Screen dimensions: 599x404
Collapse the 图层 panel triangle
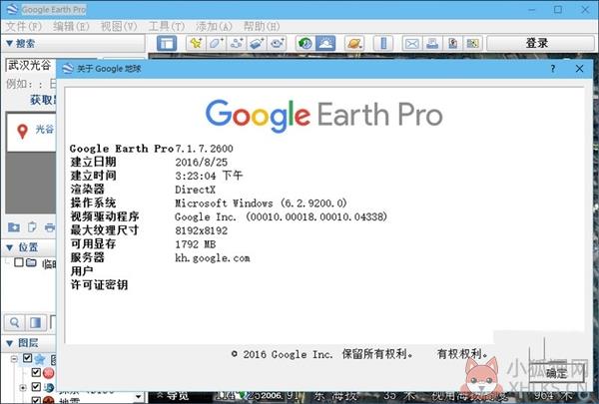(10, 344)
